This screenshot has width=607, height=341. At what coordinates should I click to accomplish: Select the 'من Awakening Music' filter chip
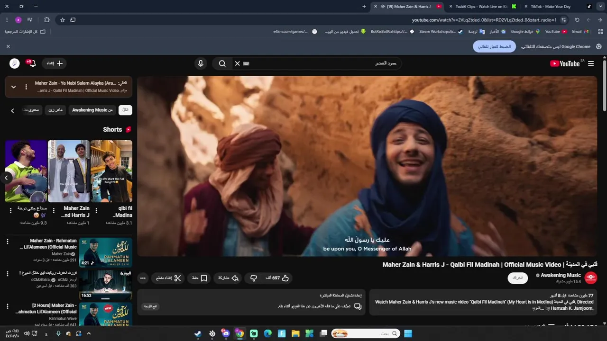pyautogui.click(x=92, y=110)
